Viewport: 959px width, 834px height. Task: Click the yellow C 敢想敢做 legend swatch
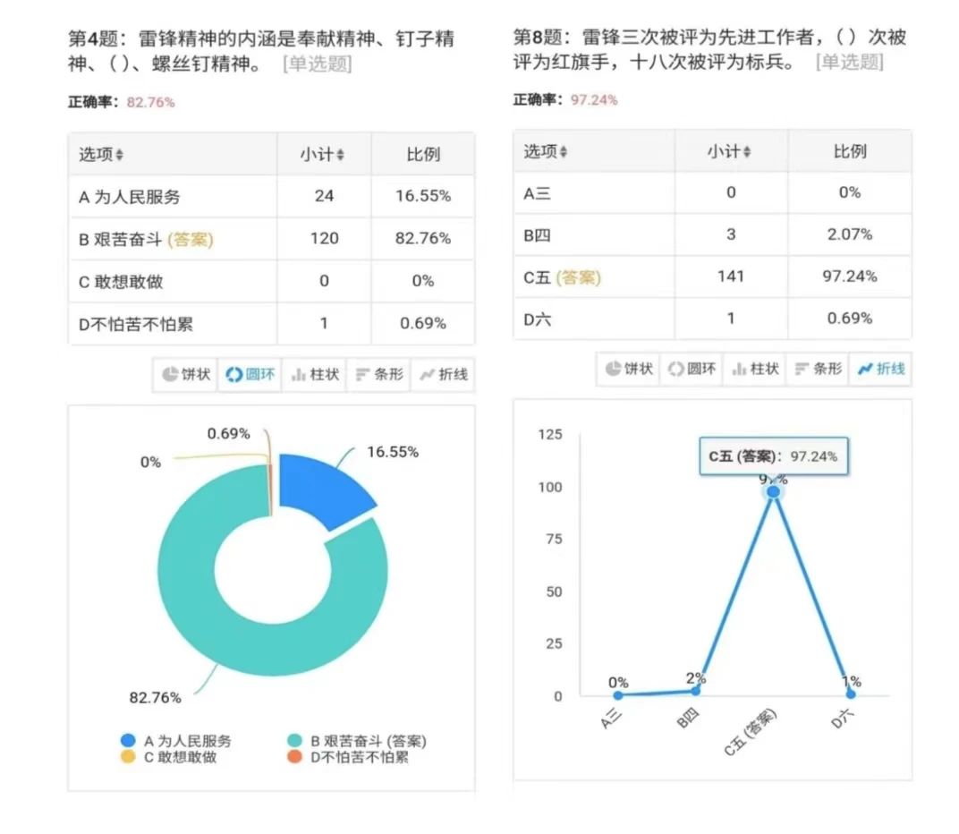click(x=128, y=757)
